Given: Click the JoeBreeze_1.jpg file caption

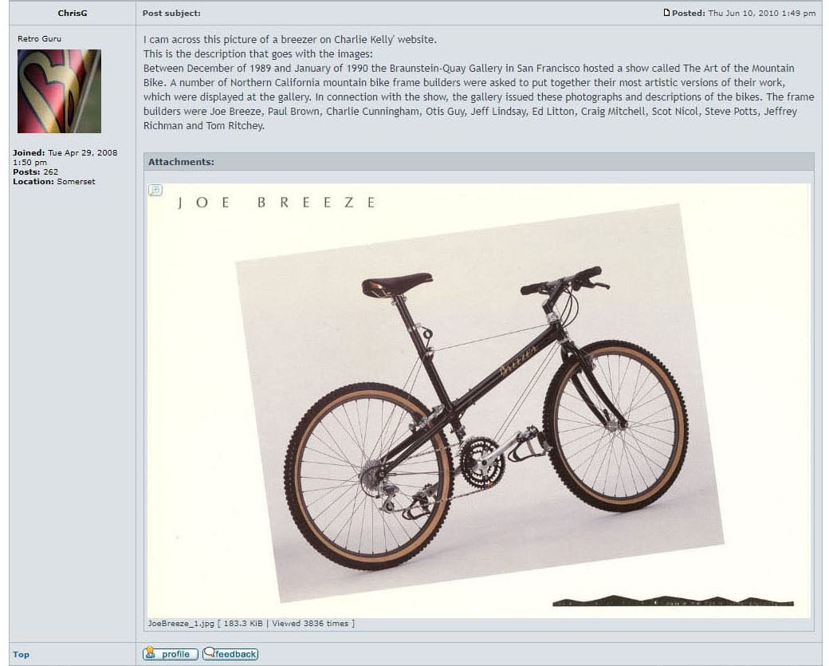Looking at the screenshot, I should coord(251,624).
